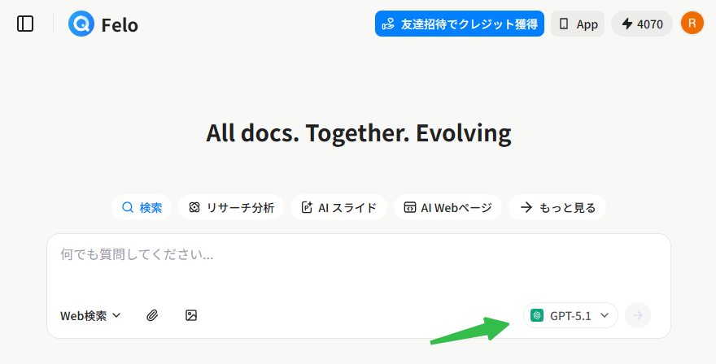The image size is (716, 364).
Task: Click the 友達招待でクレジット獲得 button
Action: 460,24
